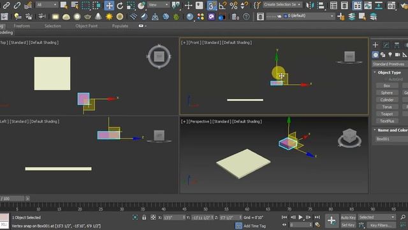Open the Object Paint ribbon tab
Image resolution: width=408 pixels, height=230 pixels.
pos(87,26)
